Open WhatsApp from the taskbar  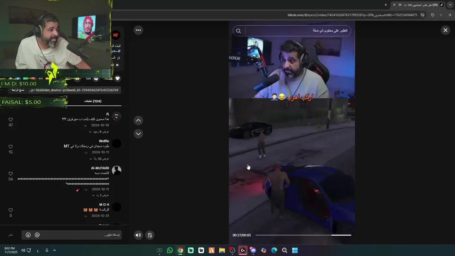[x=170, y=250]
